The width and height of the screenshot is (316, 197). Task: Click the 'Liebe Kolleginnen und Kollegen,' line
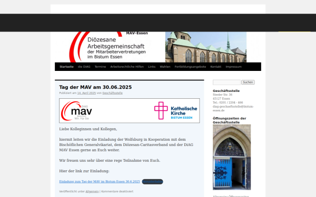pyautogui.click(x=88, y=129)
